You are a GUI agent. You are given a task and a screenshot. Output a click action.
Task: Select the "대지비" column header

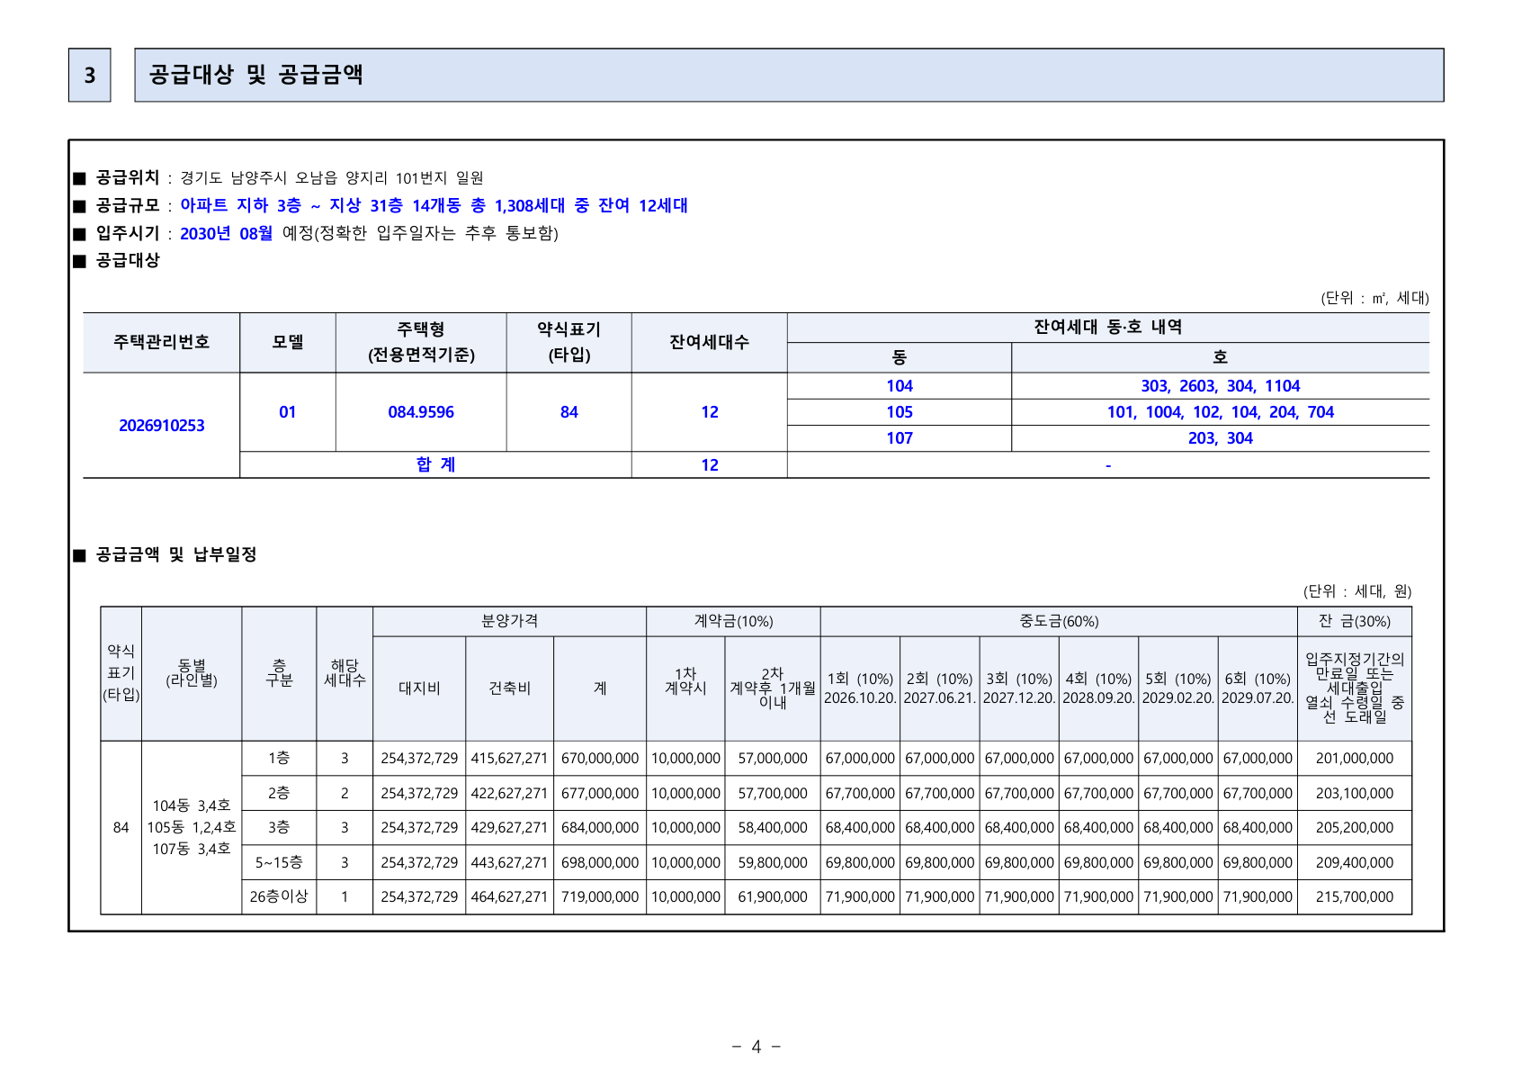pos(419,688)
